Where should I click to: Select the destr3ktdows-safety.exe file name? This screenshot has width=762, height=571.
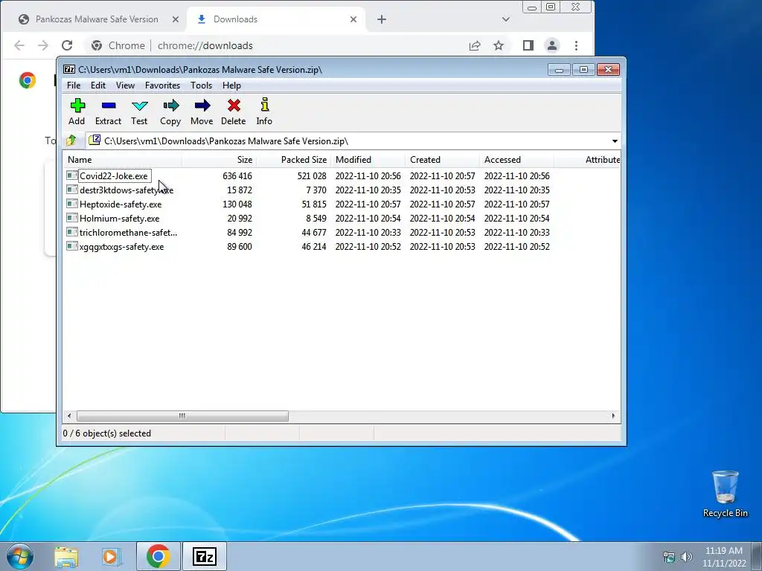point(127,190)
